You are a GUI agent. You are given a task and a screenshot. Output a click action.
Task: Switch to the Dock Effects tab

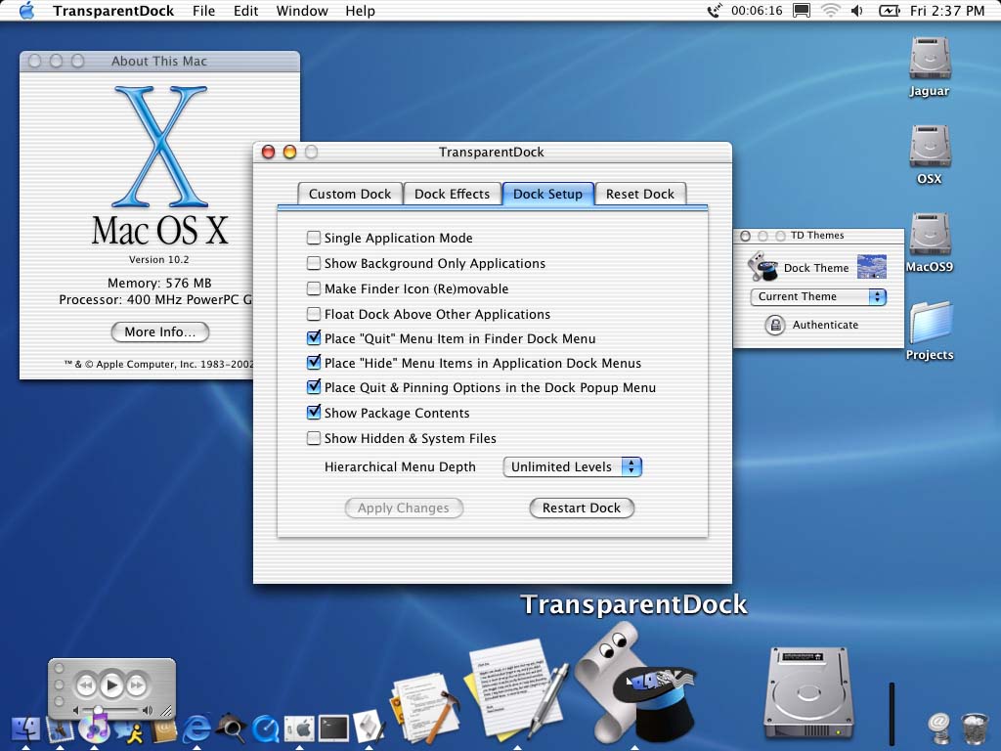click(452, 194)
